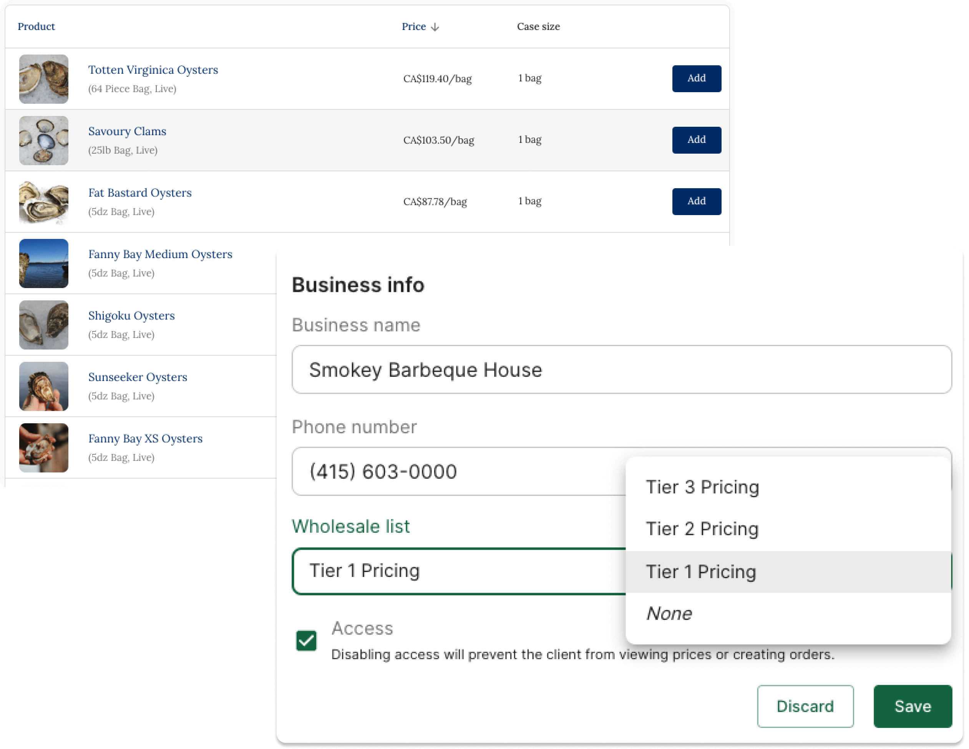
Task: View Fanny Bay Medium Oysters thumbnail
Action: (x=43, y=263)
